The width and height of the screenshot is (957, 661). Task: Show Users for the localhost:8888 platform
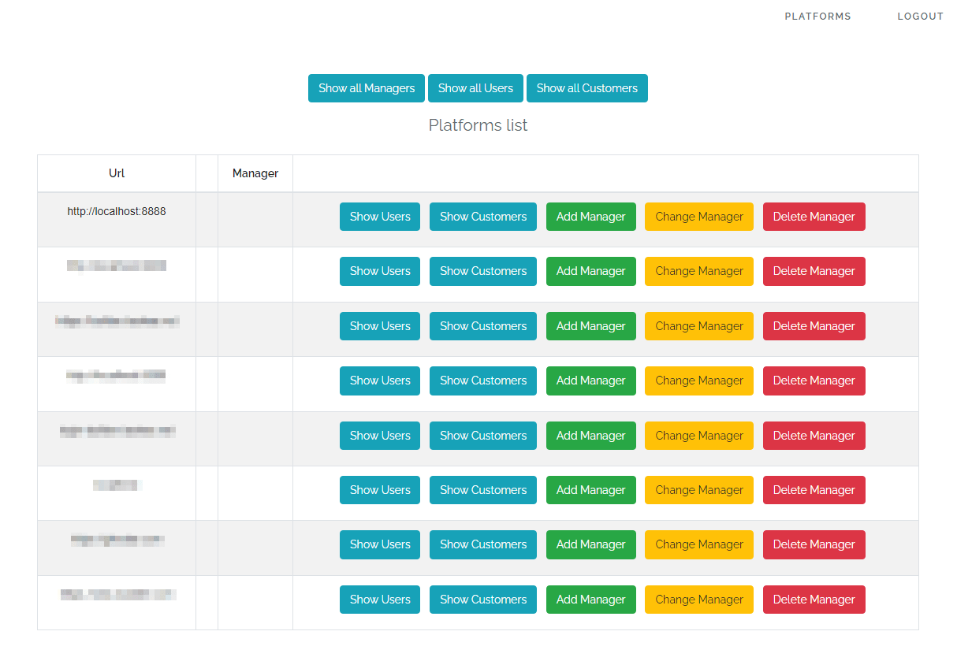379,216
